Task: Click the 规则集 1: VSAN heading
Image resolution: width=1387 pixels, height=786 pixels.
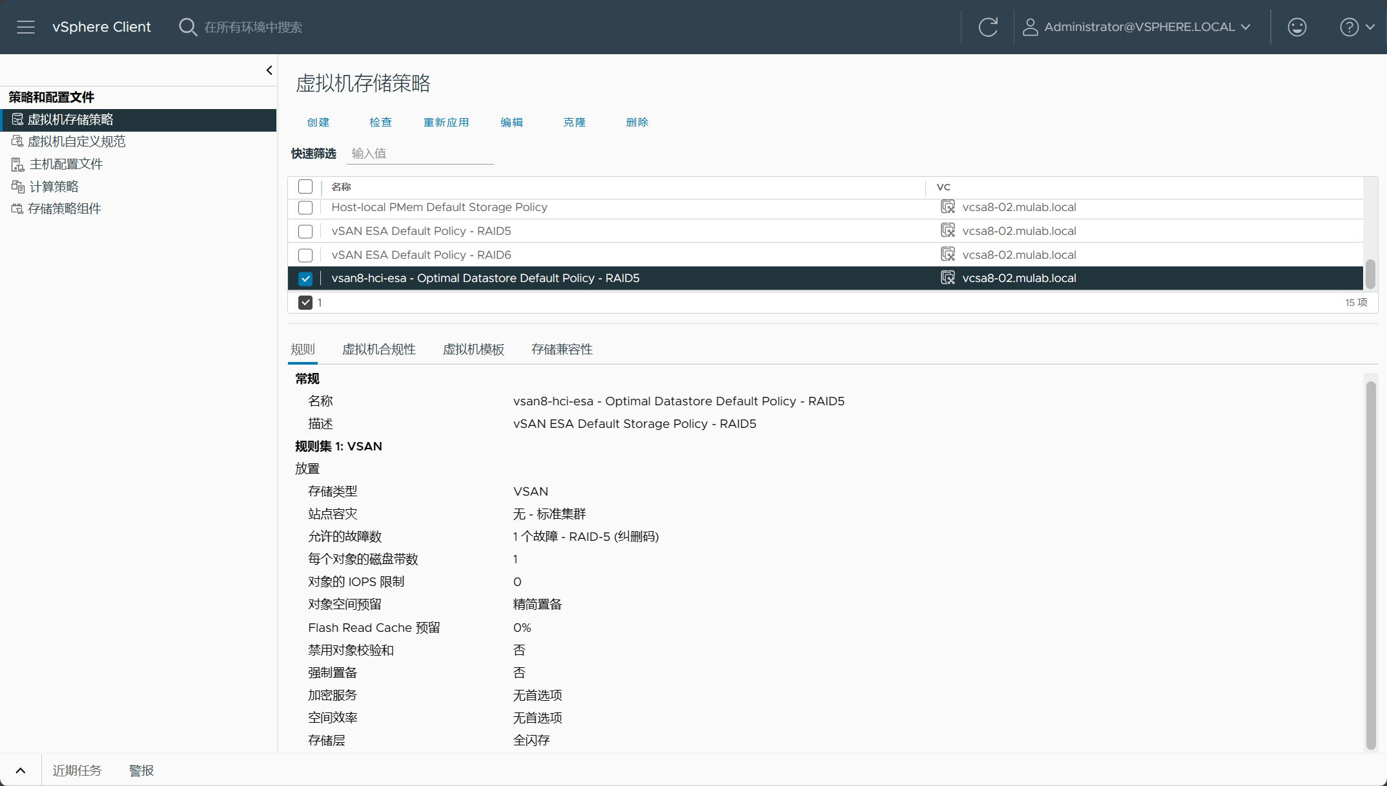Action: point(338,446)
